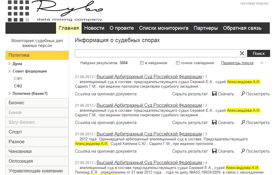Image resolution: width=279 pixels, height=175 pixels.
Task: Open the 'Параметры поиска' link
Action: (x=237, y=63)
